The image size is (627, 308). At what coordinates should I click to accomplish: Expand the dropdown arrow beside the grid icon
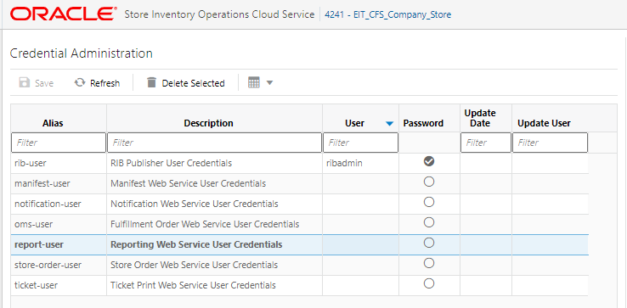(269, 82)
